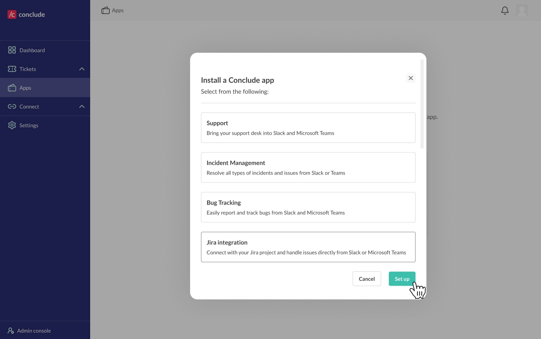Click the Set up button

click(402, 279)
